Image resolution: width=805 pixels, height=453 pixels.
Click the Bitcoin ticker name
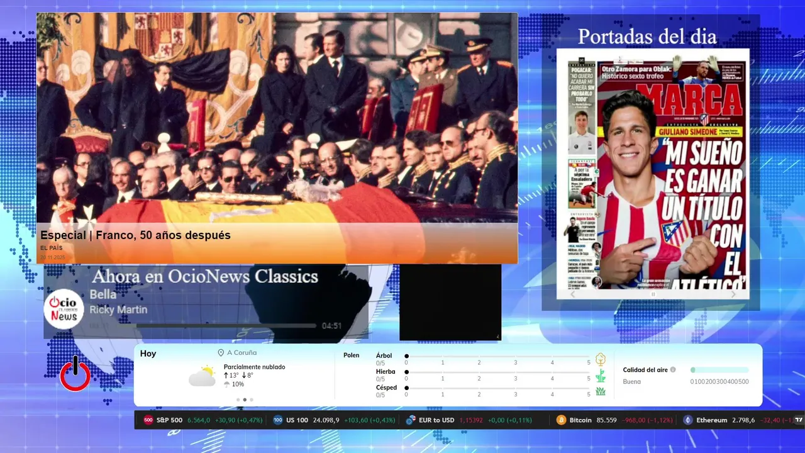(x=580, y=420)
